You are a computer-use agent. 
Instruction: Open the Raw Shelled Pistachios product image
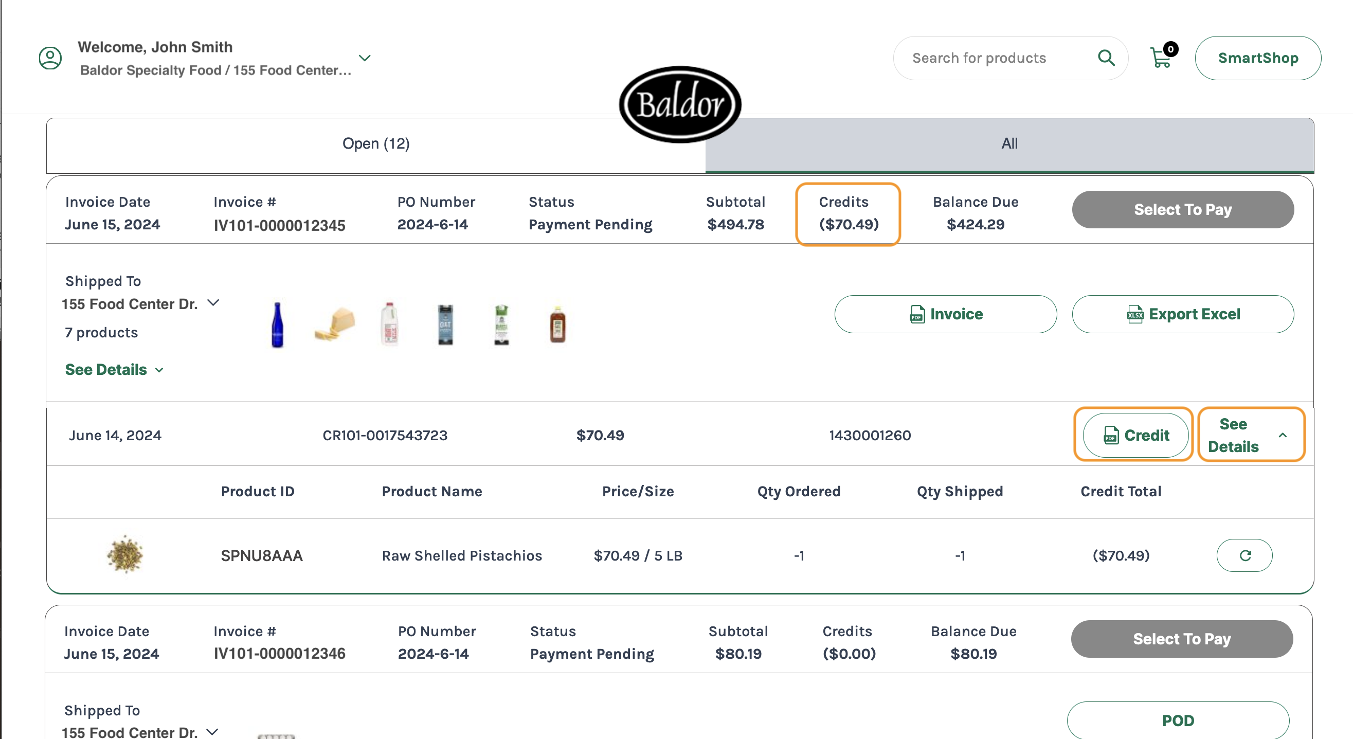(x=125, y=554)
